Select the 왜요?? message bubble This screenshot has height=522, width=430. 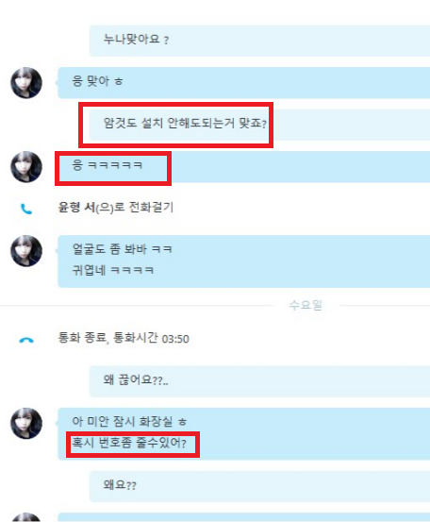pos(259,486)
